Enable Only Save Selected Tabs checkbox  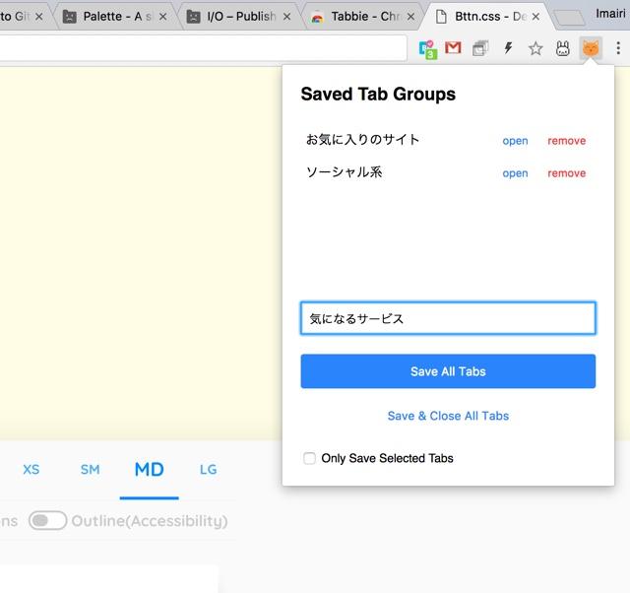click(309, 458)
